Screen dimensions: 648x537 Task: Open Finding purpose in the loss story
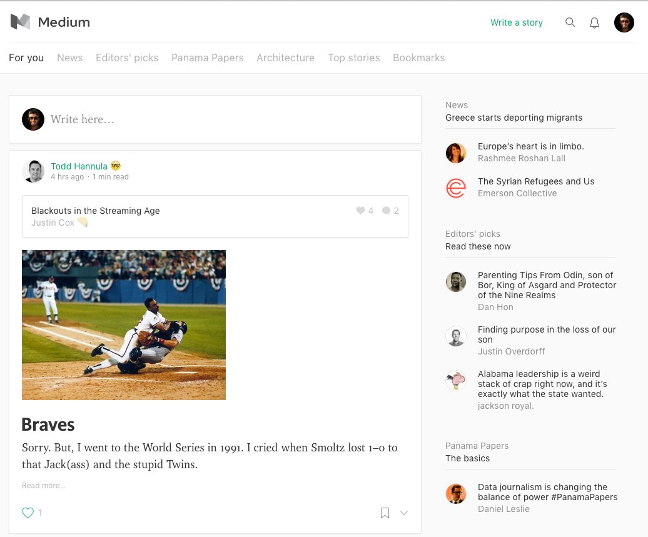(547, 334)
